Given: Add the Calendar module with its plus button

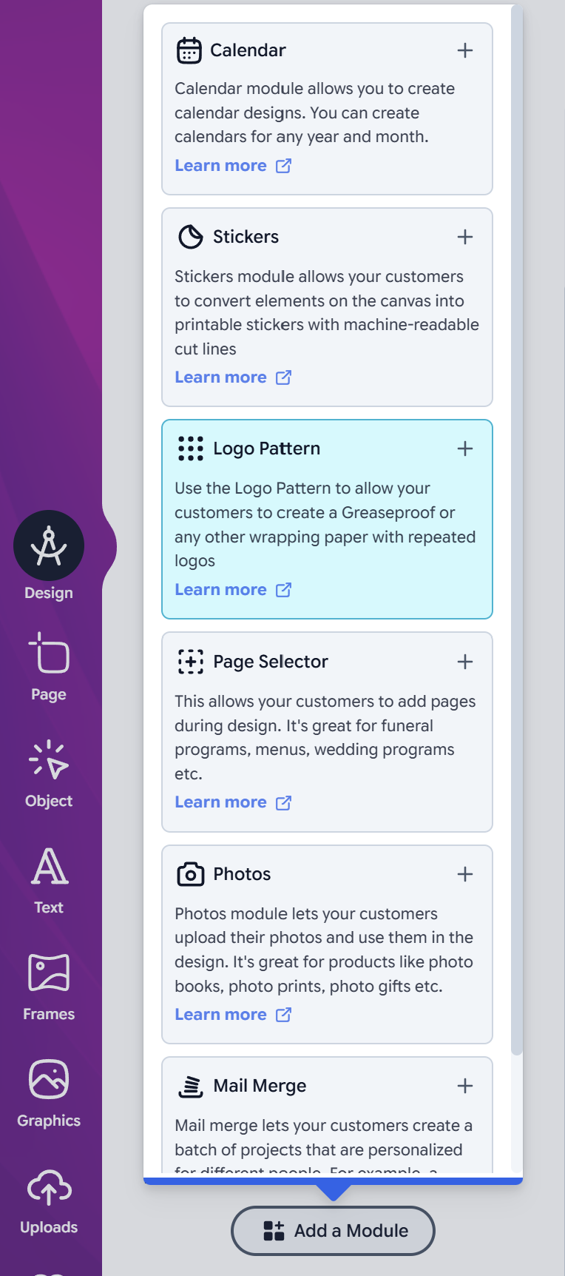Looking at the screenshot, I should [465, 50].
